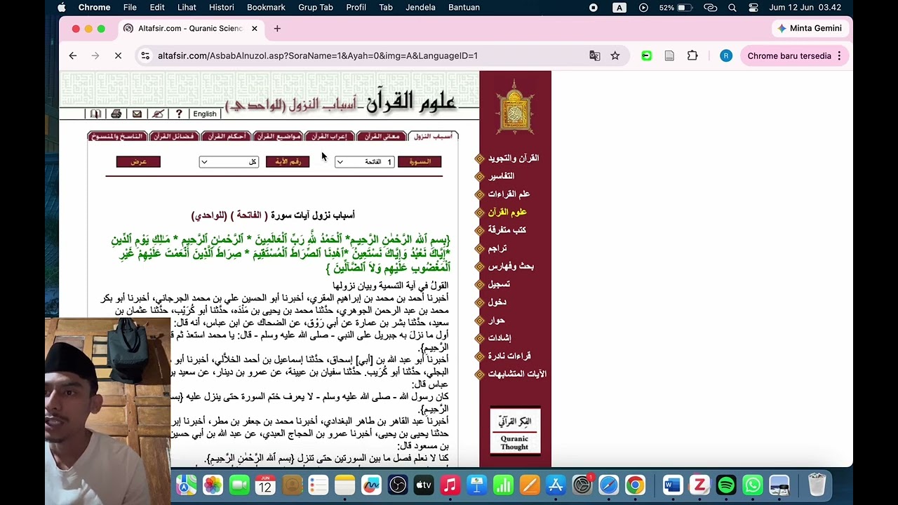Open Spotify from the dock
Viewport: 898px width, 505px height.
[726, 485]
